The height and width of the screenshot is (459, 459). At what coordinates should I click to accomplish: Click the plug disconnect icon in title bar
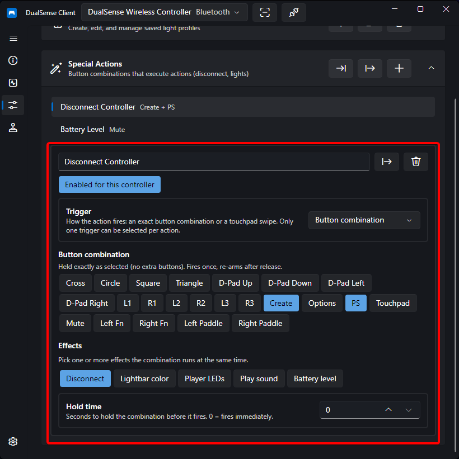[x=294, y=12]
